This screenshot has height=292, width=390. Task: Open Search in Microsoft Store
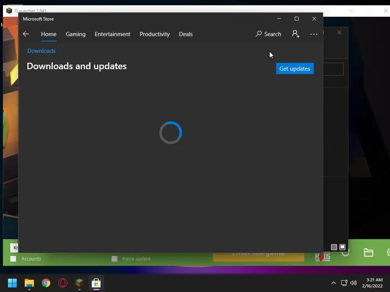pyautogui.click(x=269, y=34)
